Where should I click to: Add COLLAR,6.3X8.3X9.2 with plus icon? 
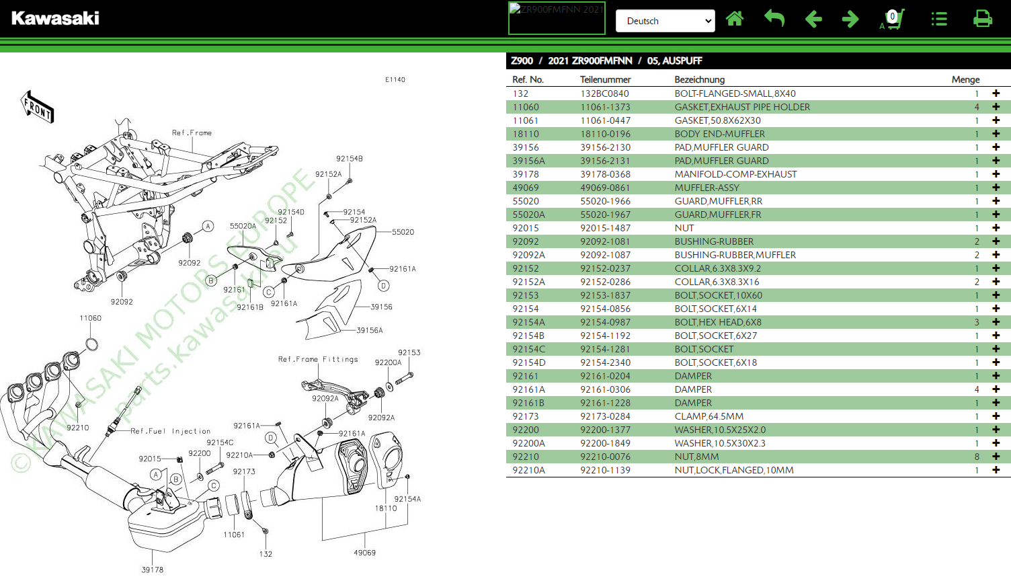click(x=996, y=268)
